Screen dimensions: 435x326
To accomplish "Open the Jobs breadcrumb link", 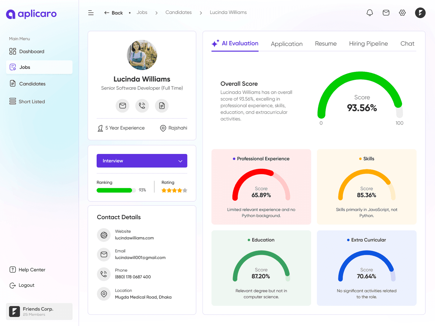I will tap(142, 12).
